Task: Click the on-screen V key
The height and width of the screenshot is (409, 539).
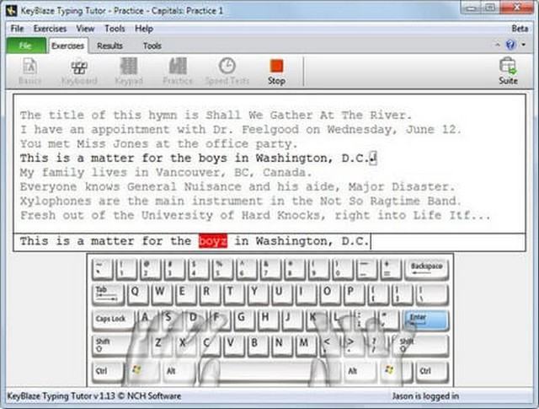Action: tap(234, 345)
